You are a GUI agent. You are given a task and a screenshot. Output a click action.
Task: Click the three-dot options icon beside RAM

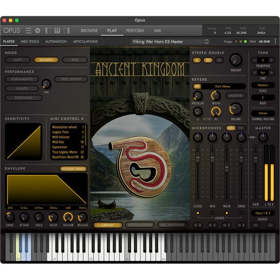(x=241, y=42)
